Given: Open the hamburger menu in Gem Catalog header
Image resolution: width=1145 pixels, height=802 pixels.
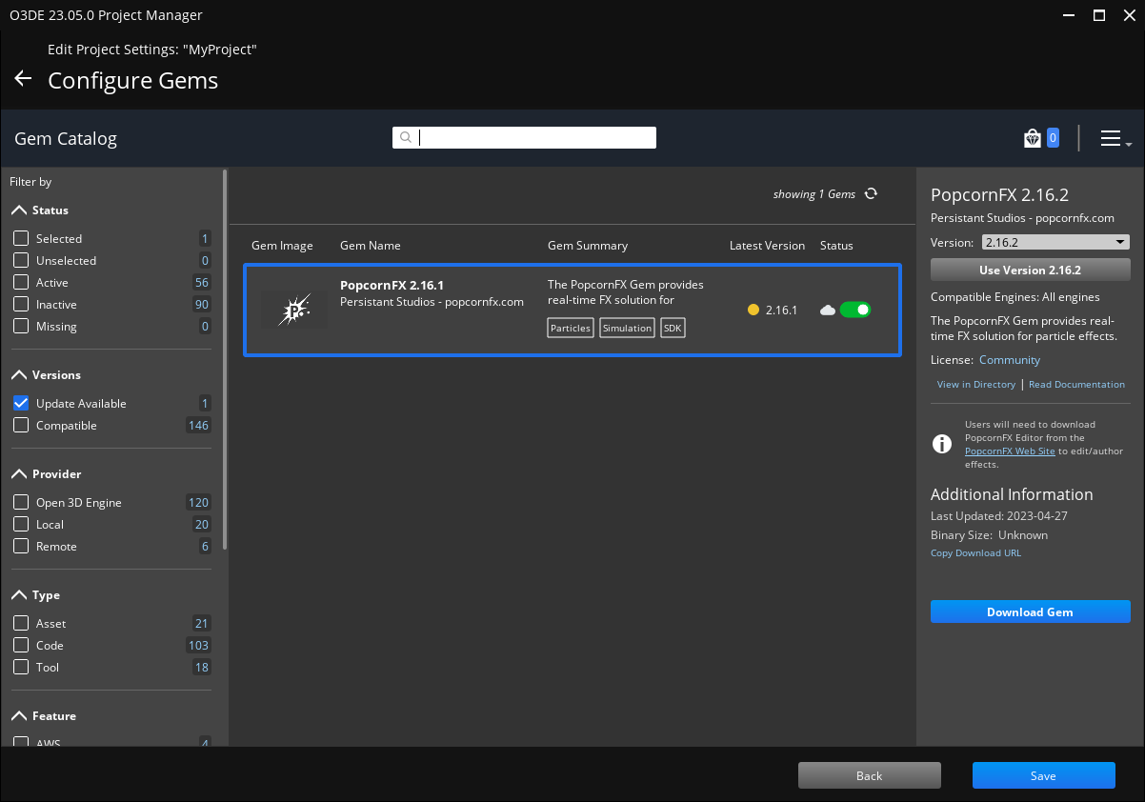Looking at the screenshot, I should [1112, 139].
